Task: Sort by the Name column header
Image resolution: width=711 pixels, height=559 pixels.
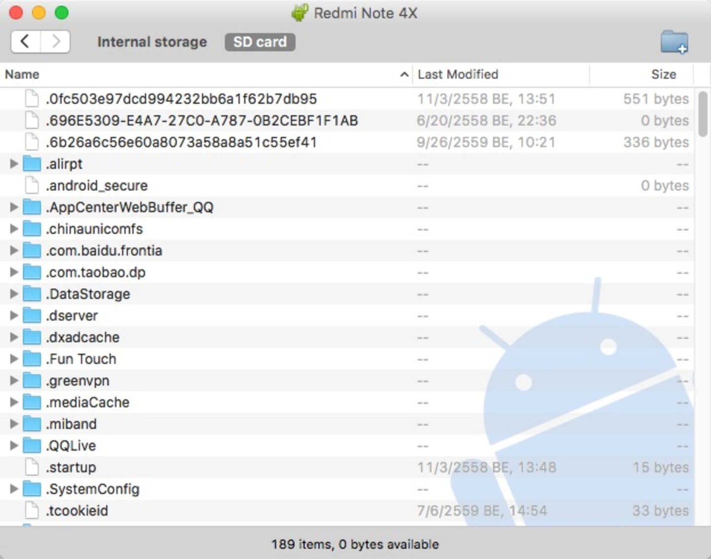Action: [x=206, y=75]
